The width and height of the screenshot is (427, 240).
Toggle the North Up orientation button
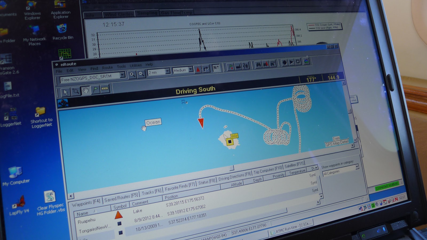click(216, 68)
